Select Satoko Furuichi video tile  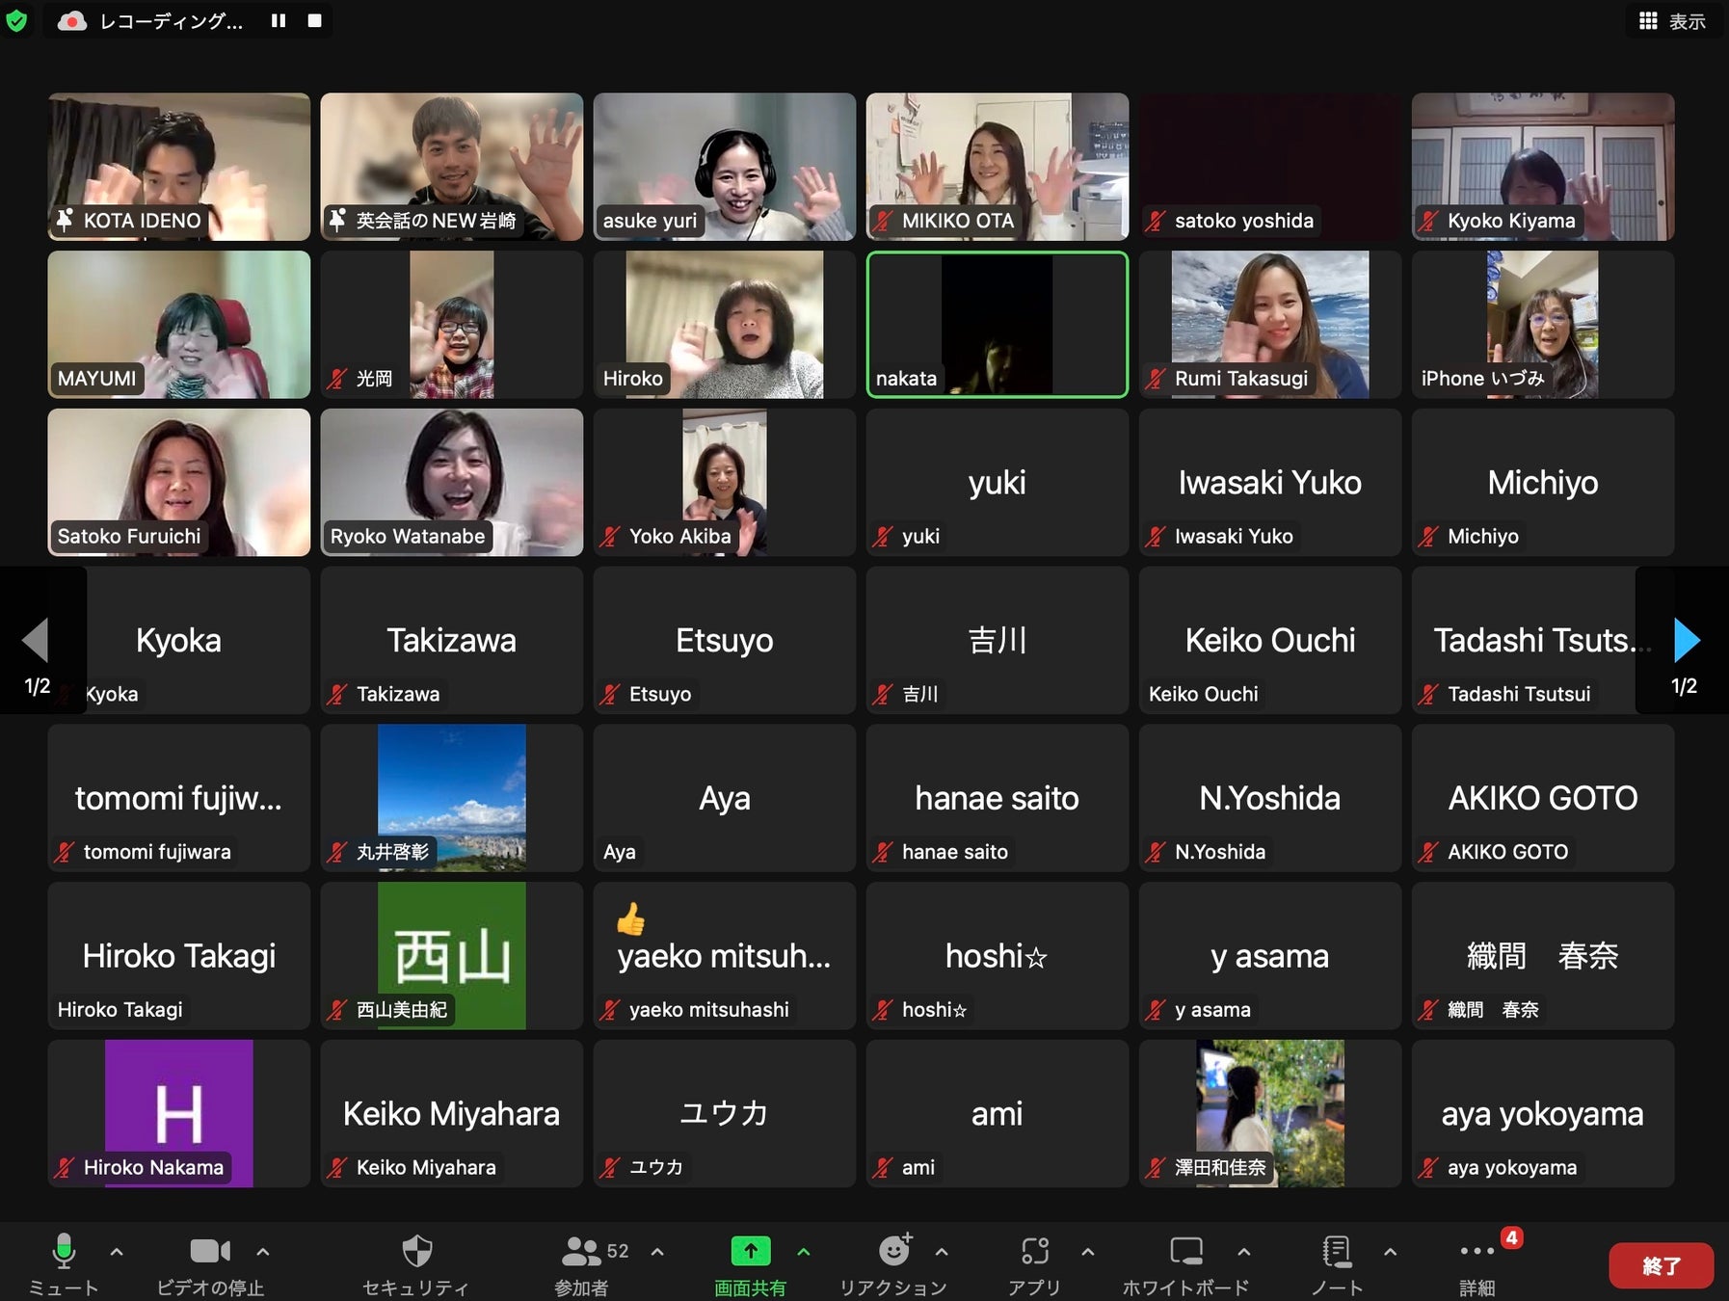[179, 482]
